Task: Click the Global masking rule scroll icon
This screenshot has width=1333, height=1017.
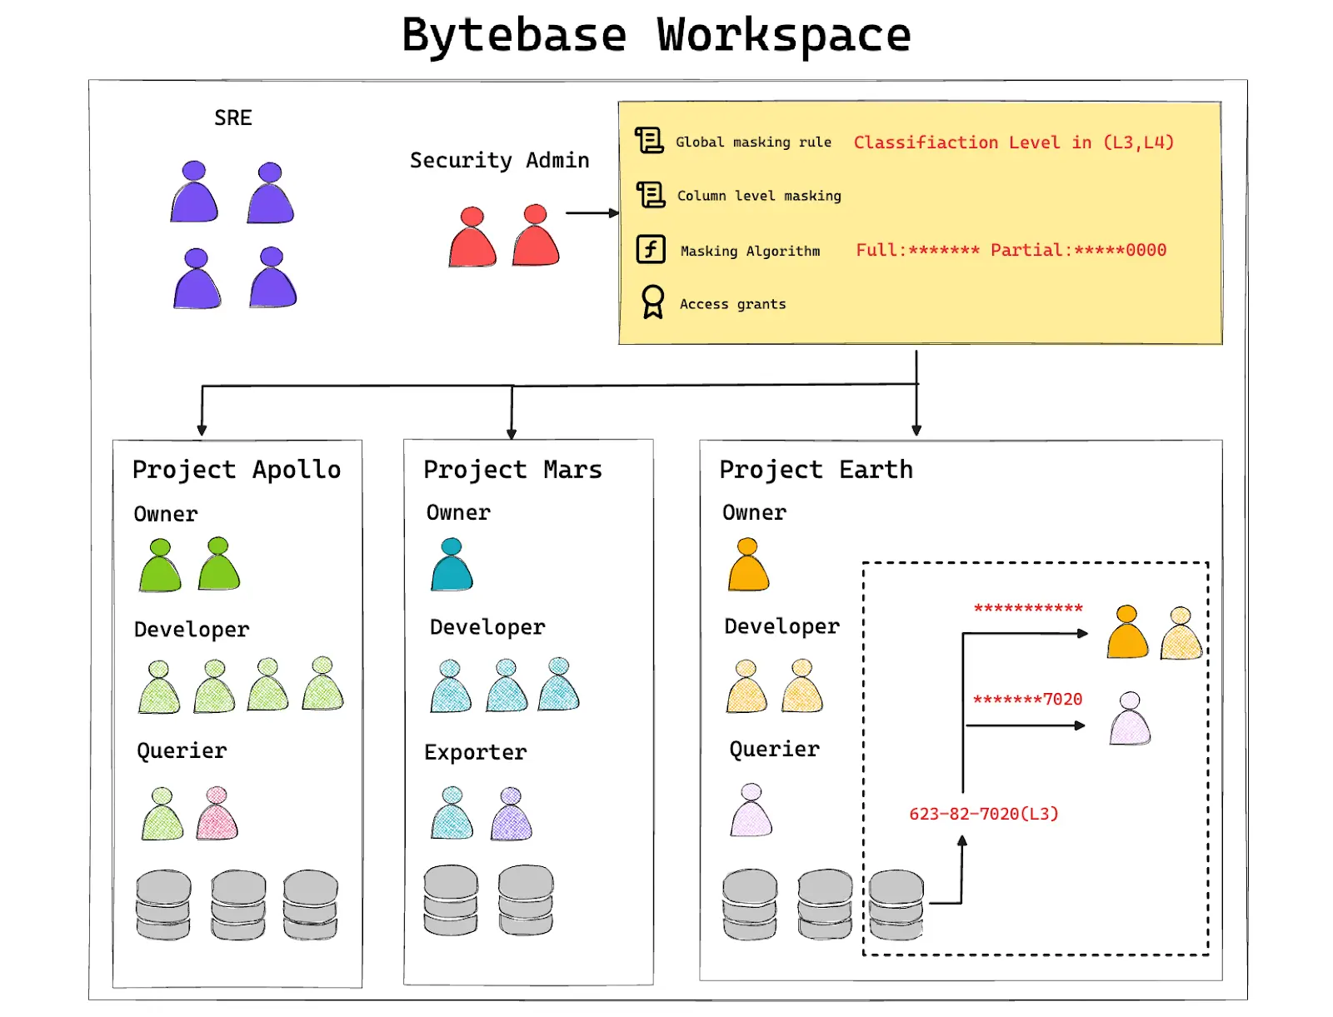Action: click(x=649, y=140)
